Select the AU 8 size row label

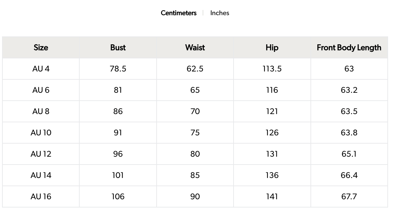click(x=41, y=111)
